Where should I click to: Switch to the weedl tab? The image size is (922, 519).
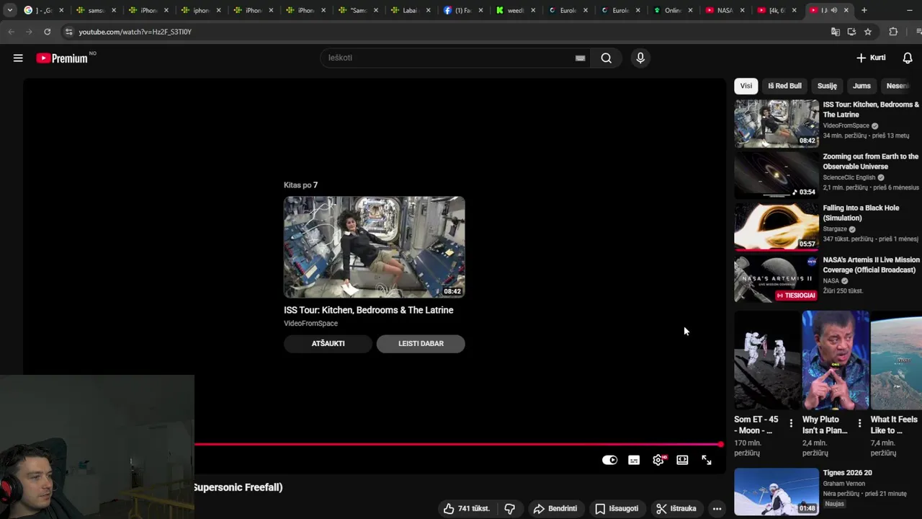click(x=515, y=10)
